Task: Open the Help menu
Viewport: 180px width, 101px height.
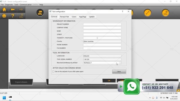Action: coord(41,5)
